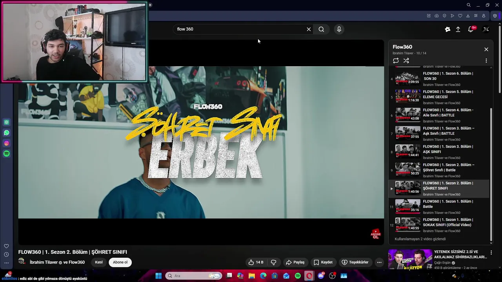Dislike the video
The width and height of the screenshot is (502, 282).
[x=274, y=262]
